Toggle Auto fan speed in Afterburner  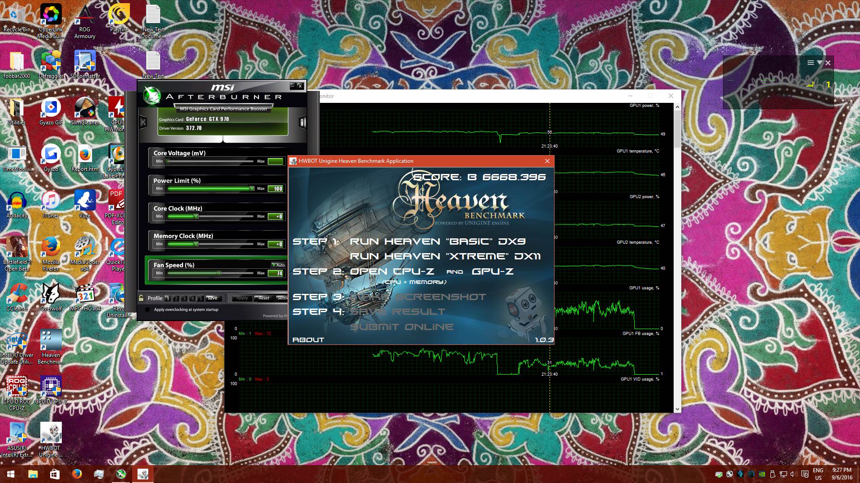tap(278, 265)
